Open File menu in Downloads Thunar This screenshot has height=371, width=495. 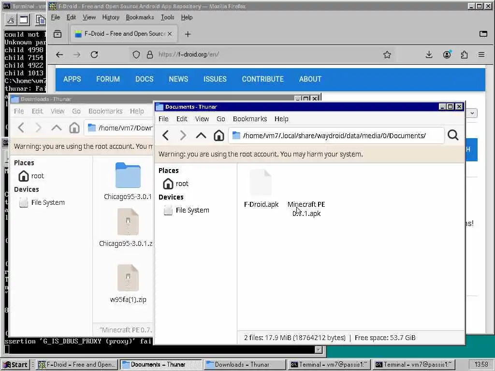pyautogui.click(x=19, y=111)
